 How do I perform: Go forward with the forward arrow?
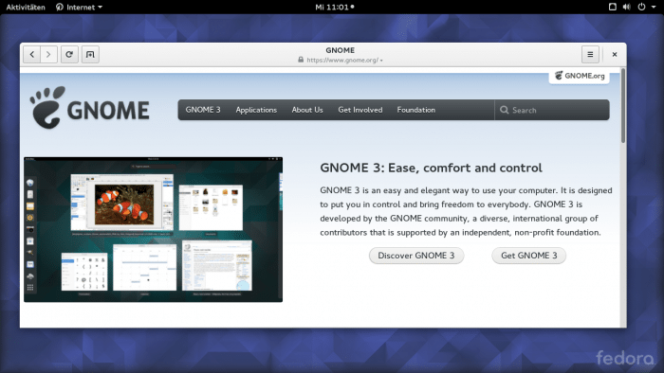48,55
